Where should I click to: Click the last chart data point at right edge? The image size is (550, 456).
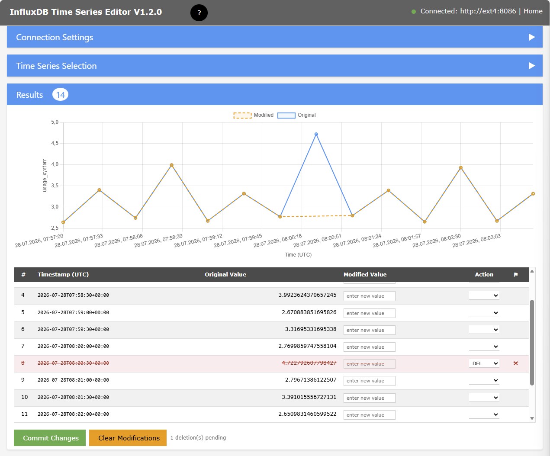click(533, 193)
